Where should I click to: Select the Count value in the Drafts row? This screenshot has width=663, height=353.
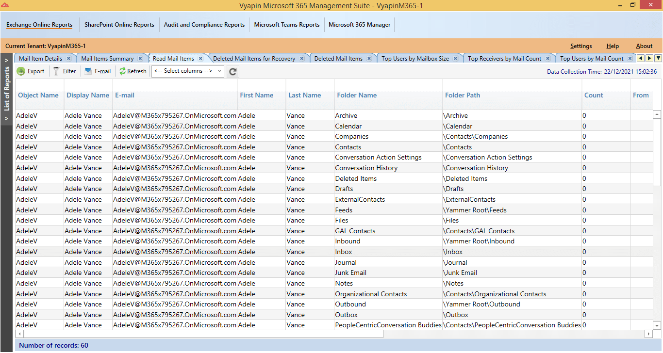point(606,189)
